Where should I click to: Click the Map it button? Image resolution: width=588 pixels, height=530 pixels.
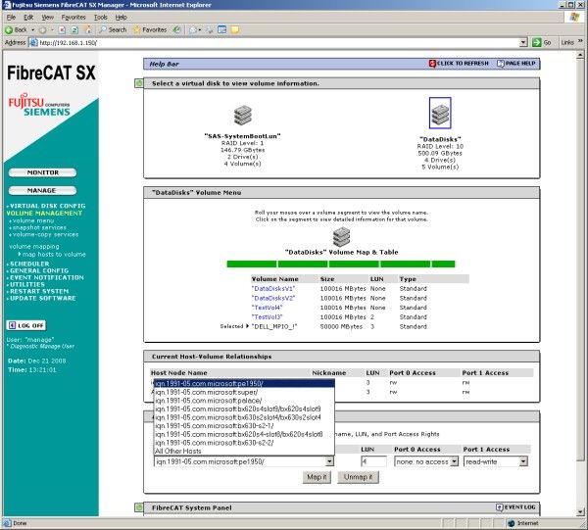[x=317, y=477]
